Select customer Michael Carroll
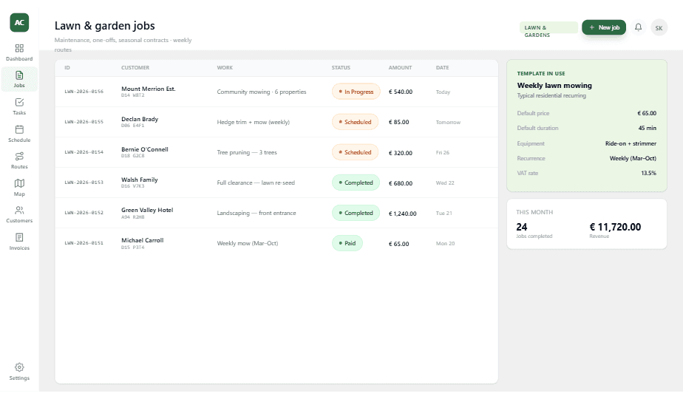Viewport: 683px width, 399px height. click(x=143, y=240)
